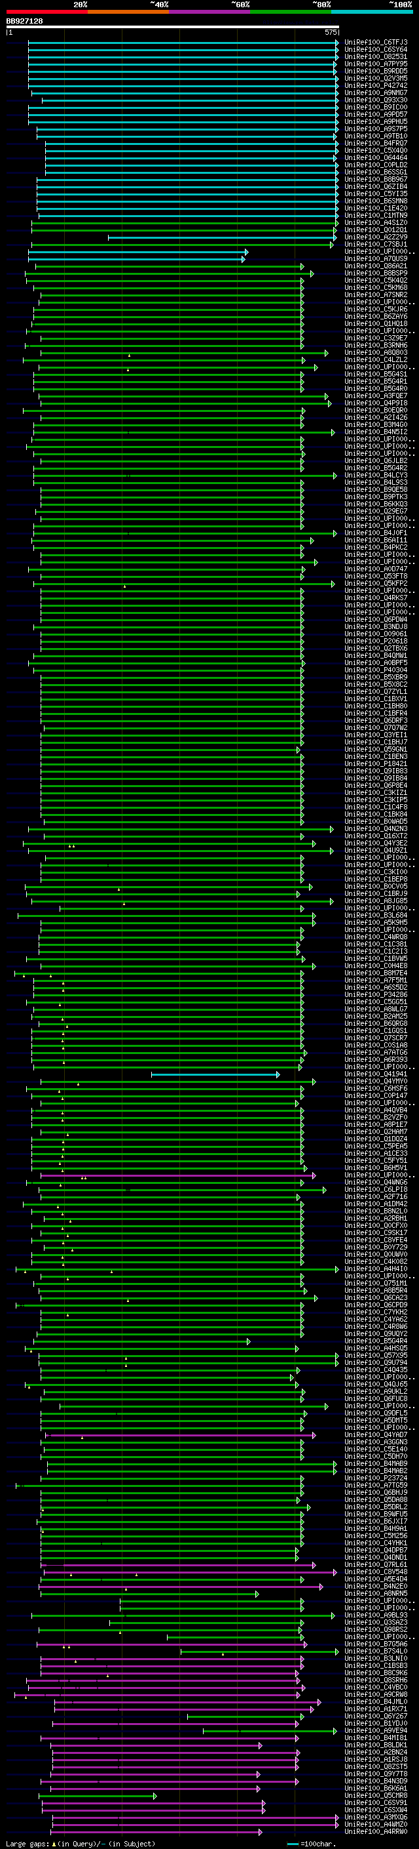Click the purple ~60% identity legend segment
This screenshot has height=1849, width=419.
pyautogui.click(x=209, y=12)
